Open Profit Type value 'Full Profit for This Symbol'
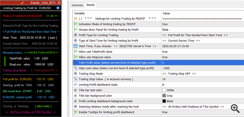The height and width of the screenshot is (117, 244). point(195,35)
